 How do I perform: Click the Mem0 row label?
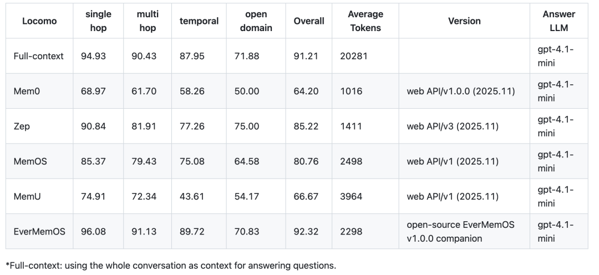click(26, 91)
